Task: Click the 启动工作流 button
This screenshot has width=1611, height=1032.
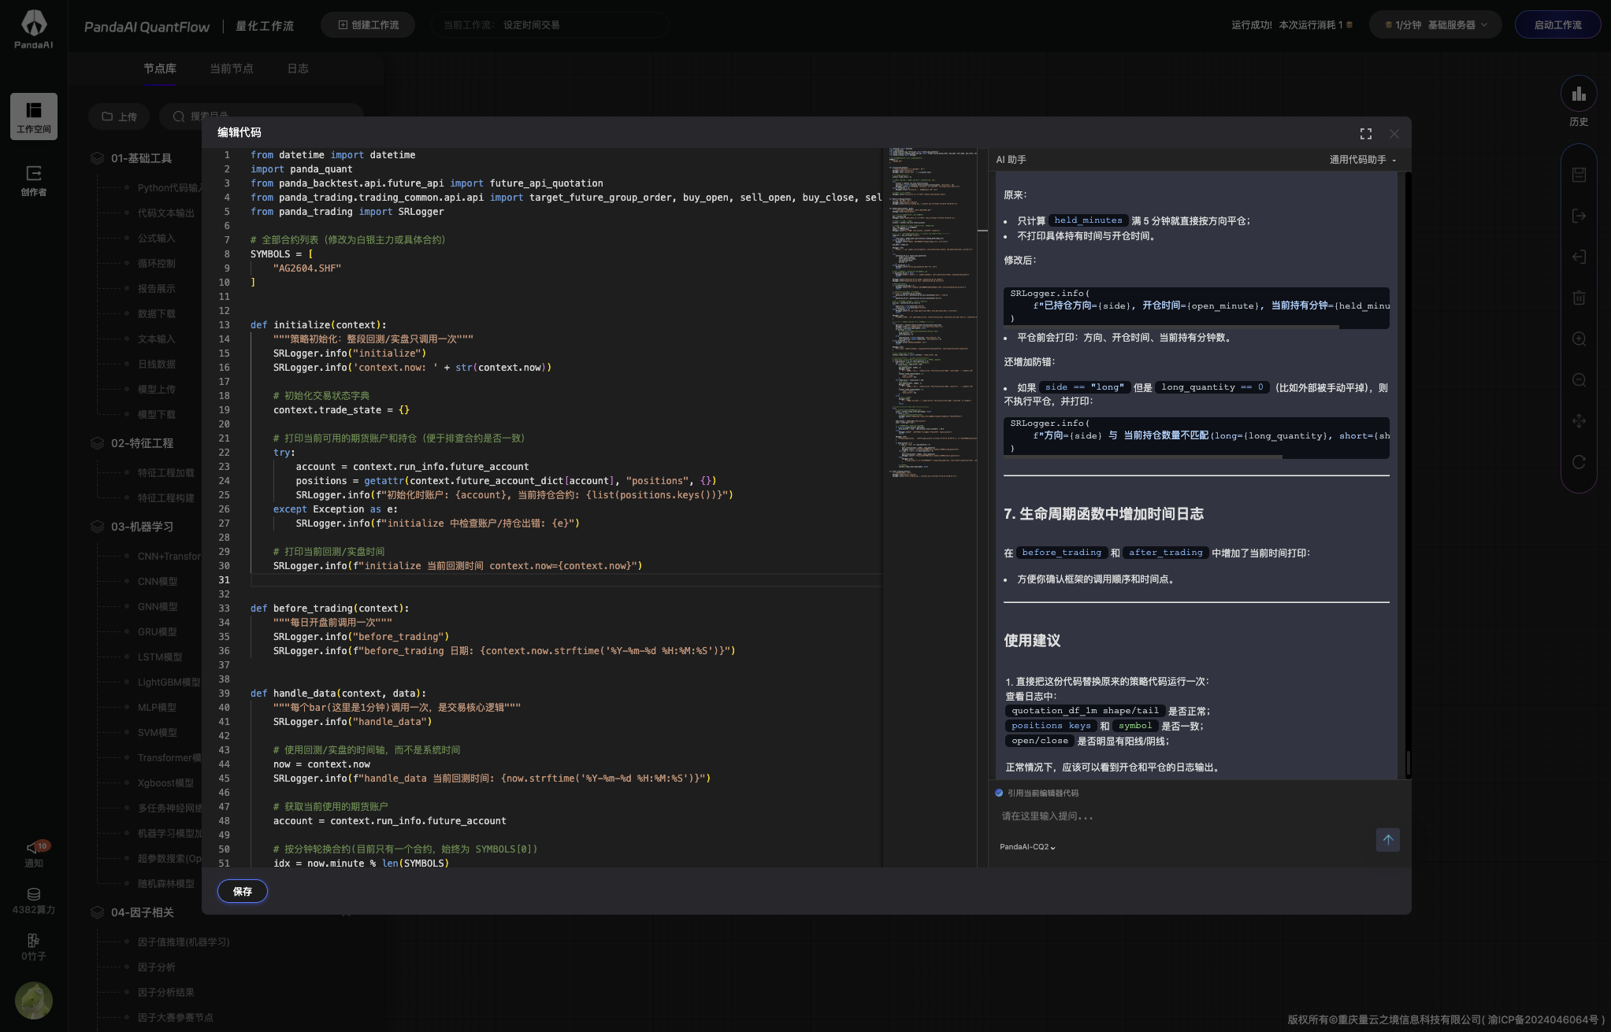Action: [1557, 25]
